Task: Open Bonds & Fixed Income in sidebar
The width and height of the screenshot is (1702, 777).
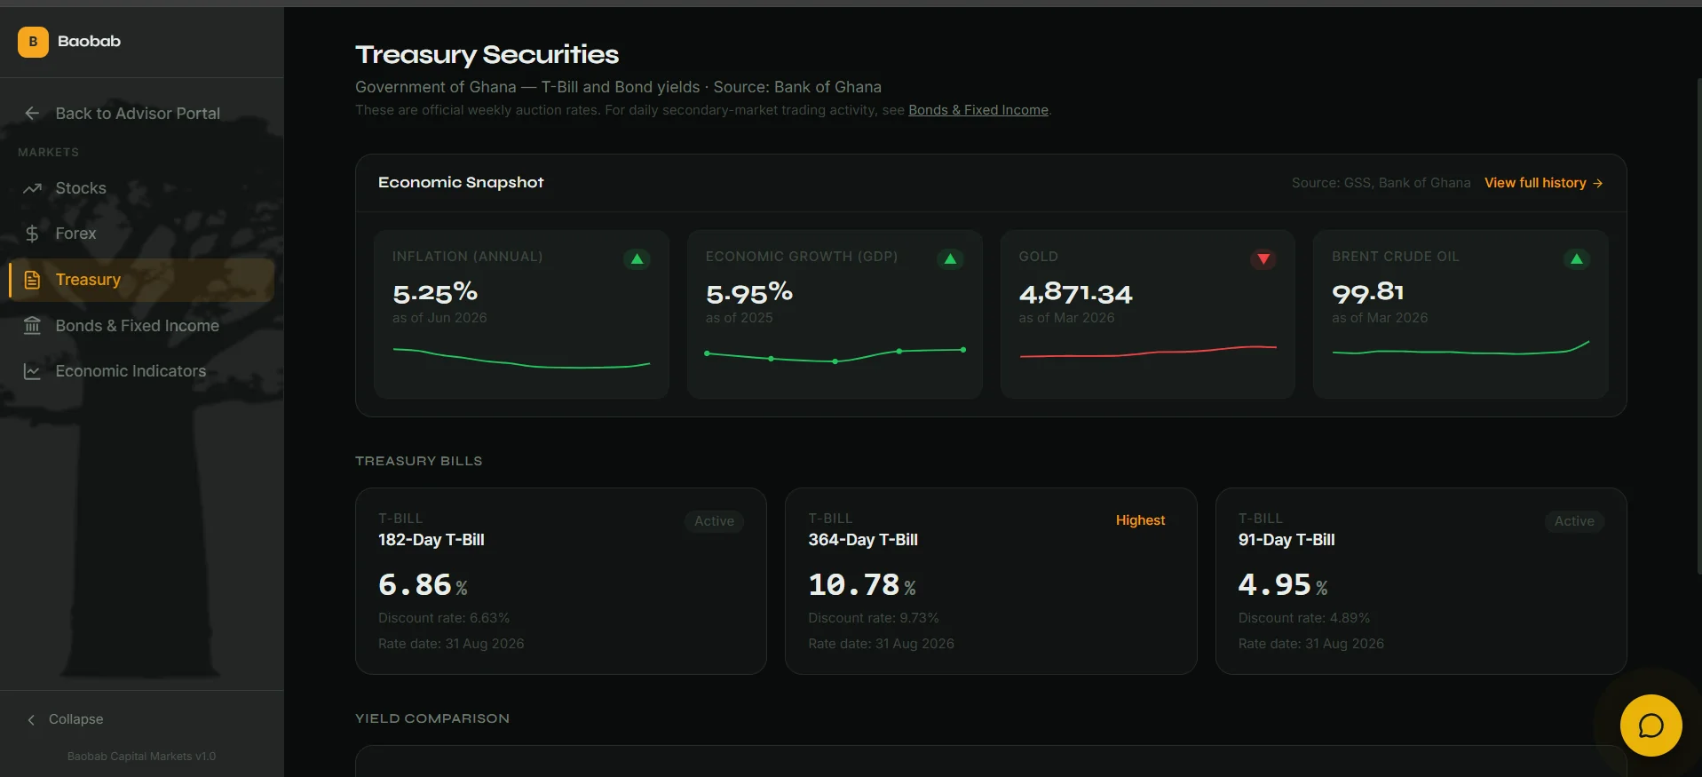Action: click(x=138, y=326)
